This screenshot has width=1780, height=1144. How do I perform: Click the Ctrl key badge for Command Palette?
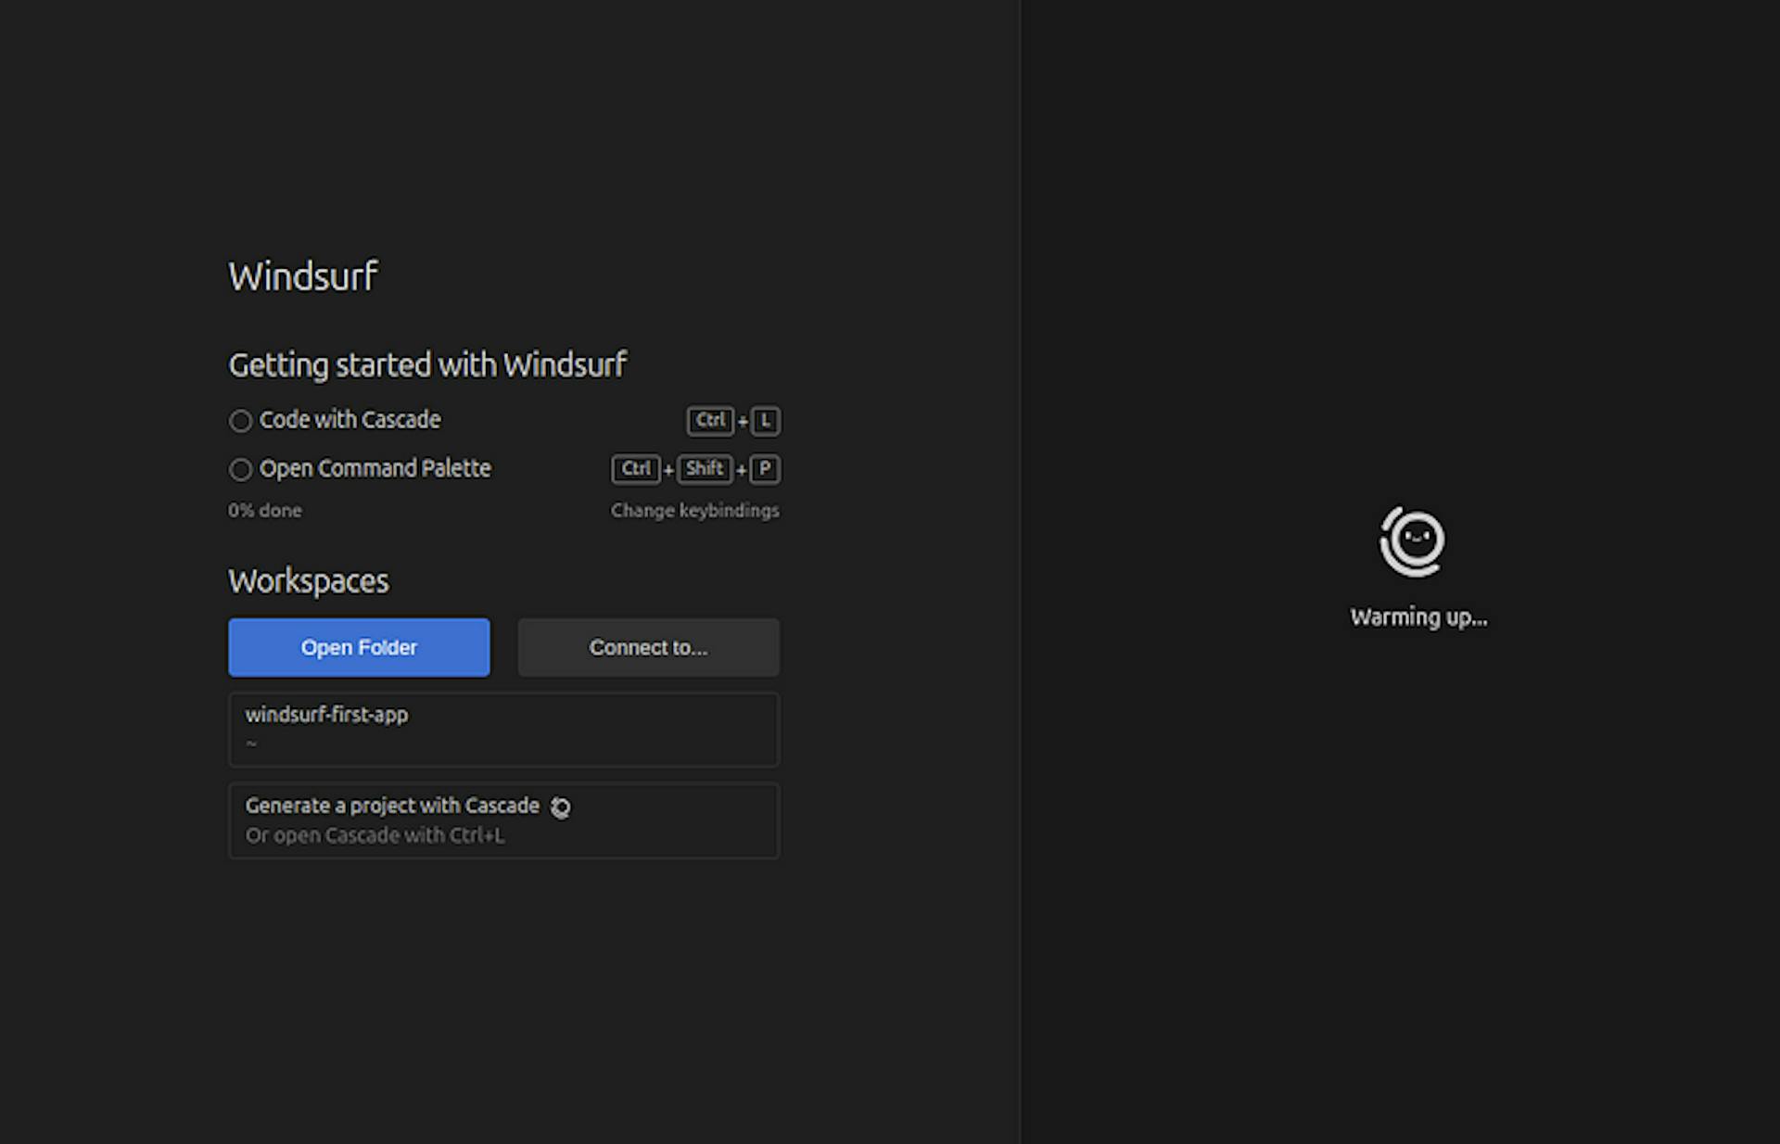click(x=636, y=469)
